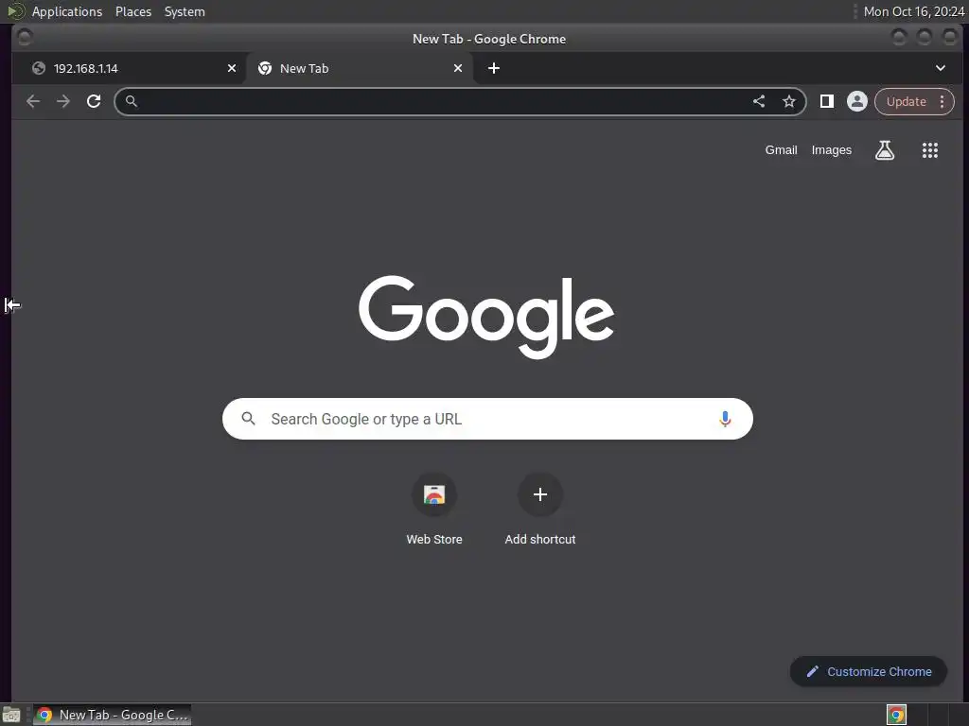969x726 pixels.
Task: Open the Chrome profile avatar menu
Action: (857, 101)
